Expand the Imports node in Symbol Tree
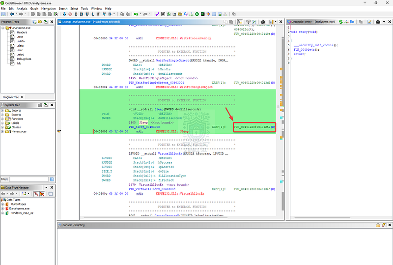 coord(2,111)
